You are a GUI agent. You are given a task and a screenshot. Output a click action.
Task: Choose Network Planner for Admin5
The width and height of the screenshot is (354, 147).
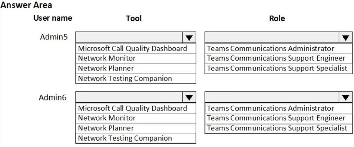click(x=136, y=68)
